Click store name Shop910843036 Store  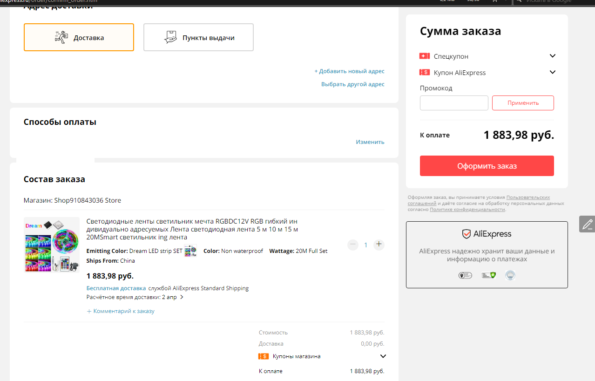click(x=88, y=200)
